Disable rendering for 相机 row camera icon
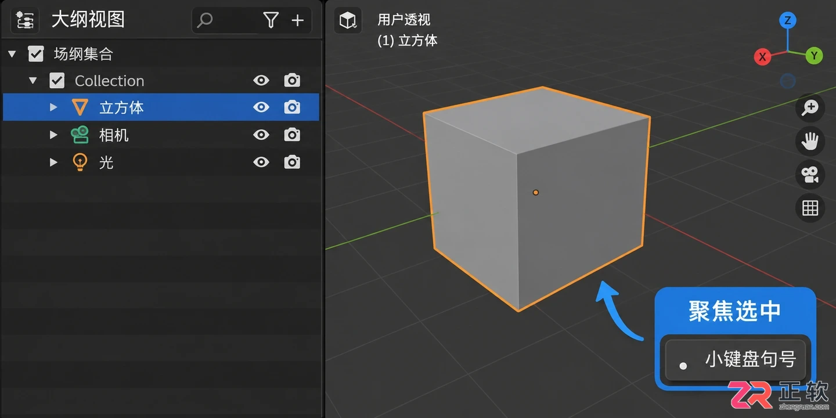The height and width of the screenshot is (418, 836). pyautogui.click(x=292, y=135)
